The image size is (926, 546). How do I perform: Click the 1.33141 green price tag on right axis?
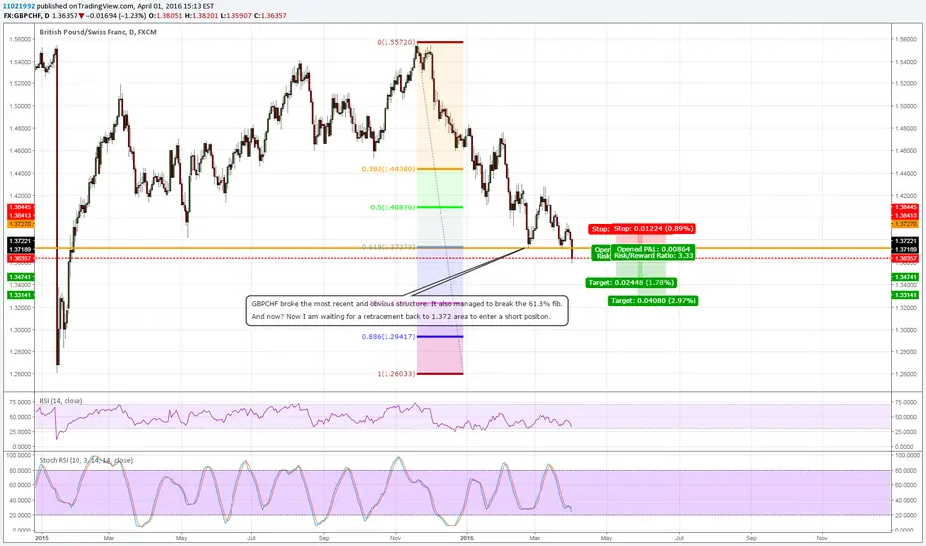(x=905, y=295)
